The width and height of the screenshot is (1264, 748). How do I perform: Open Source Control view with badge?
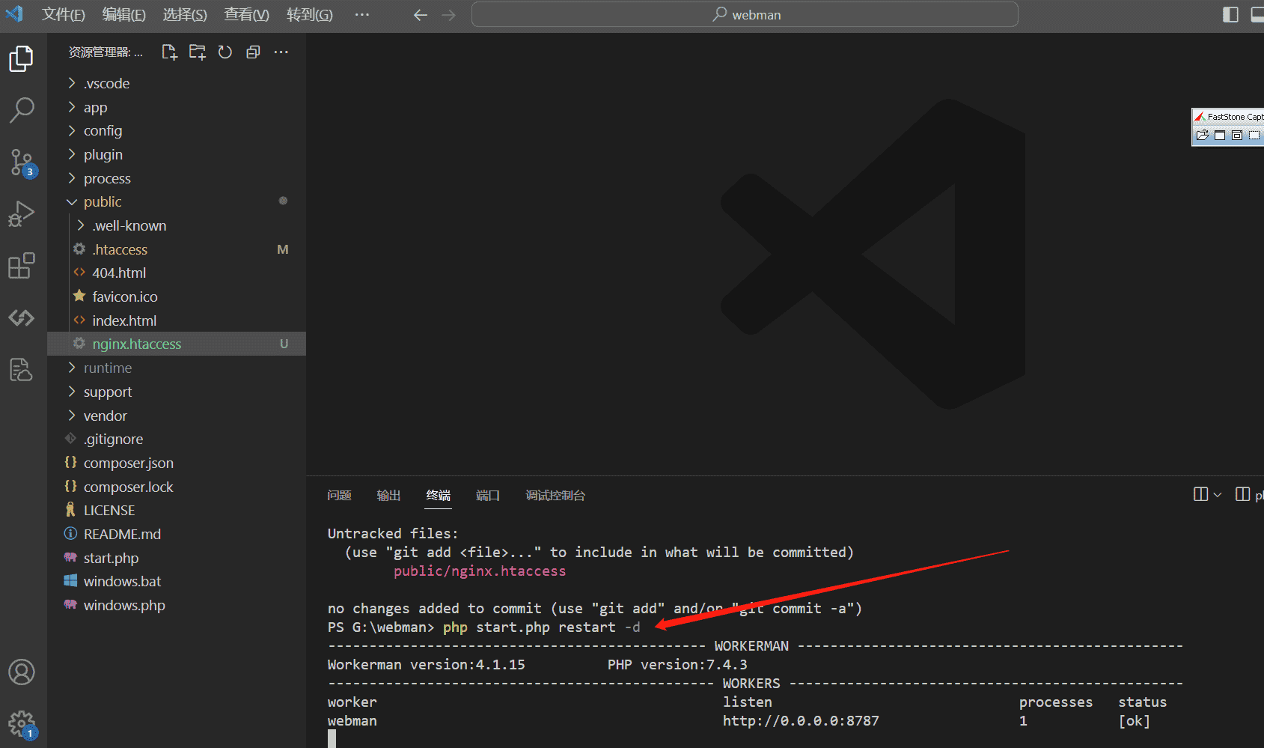[x=22, y=162]
